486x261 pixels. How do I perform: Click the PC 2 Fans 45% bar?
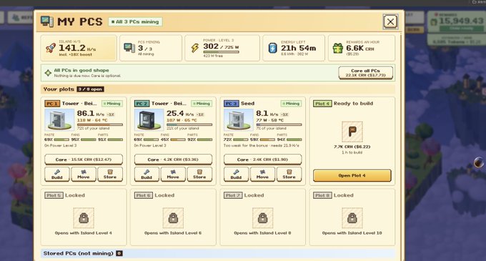178,139
